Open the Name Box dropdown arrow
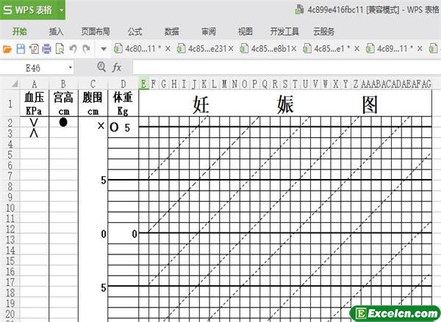Viewport: 441px width, 322px height. (x=70, y=67)
